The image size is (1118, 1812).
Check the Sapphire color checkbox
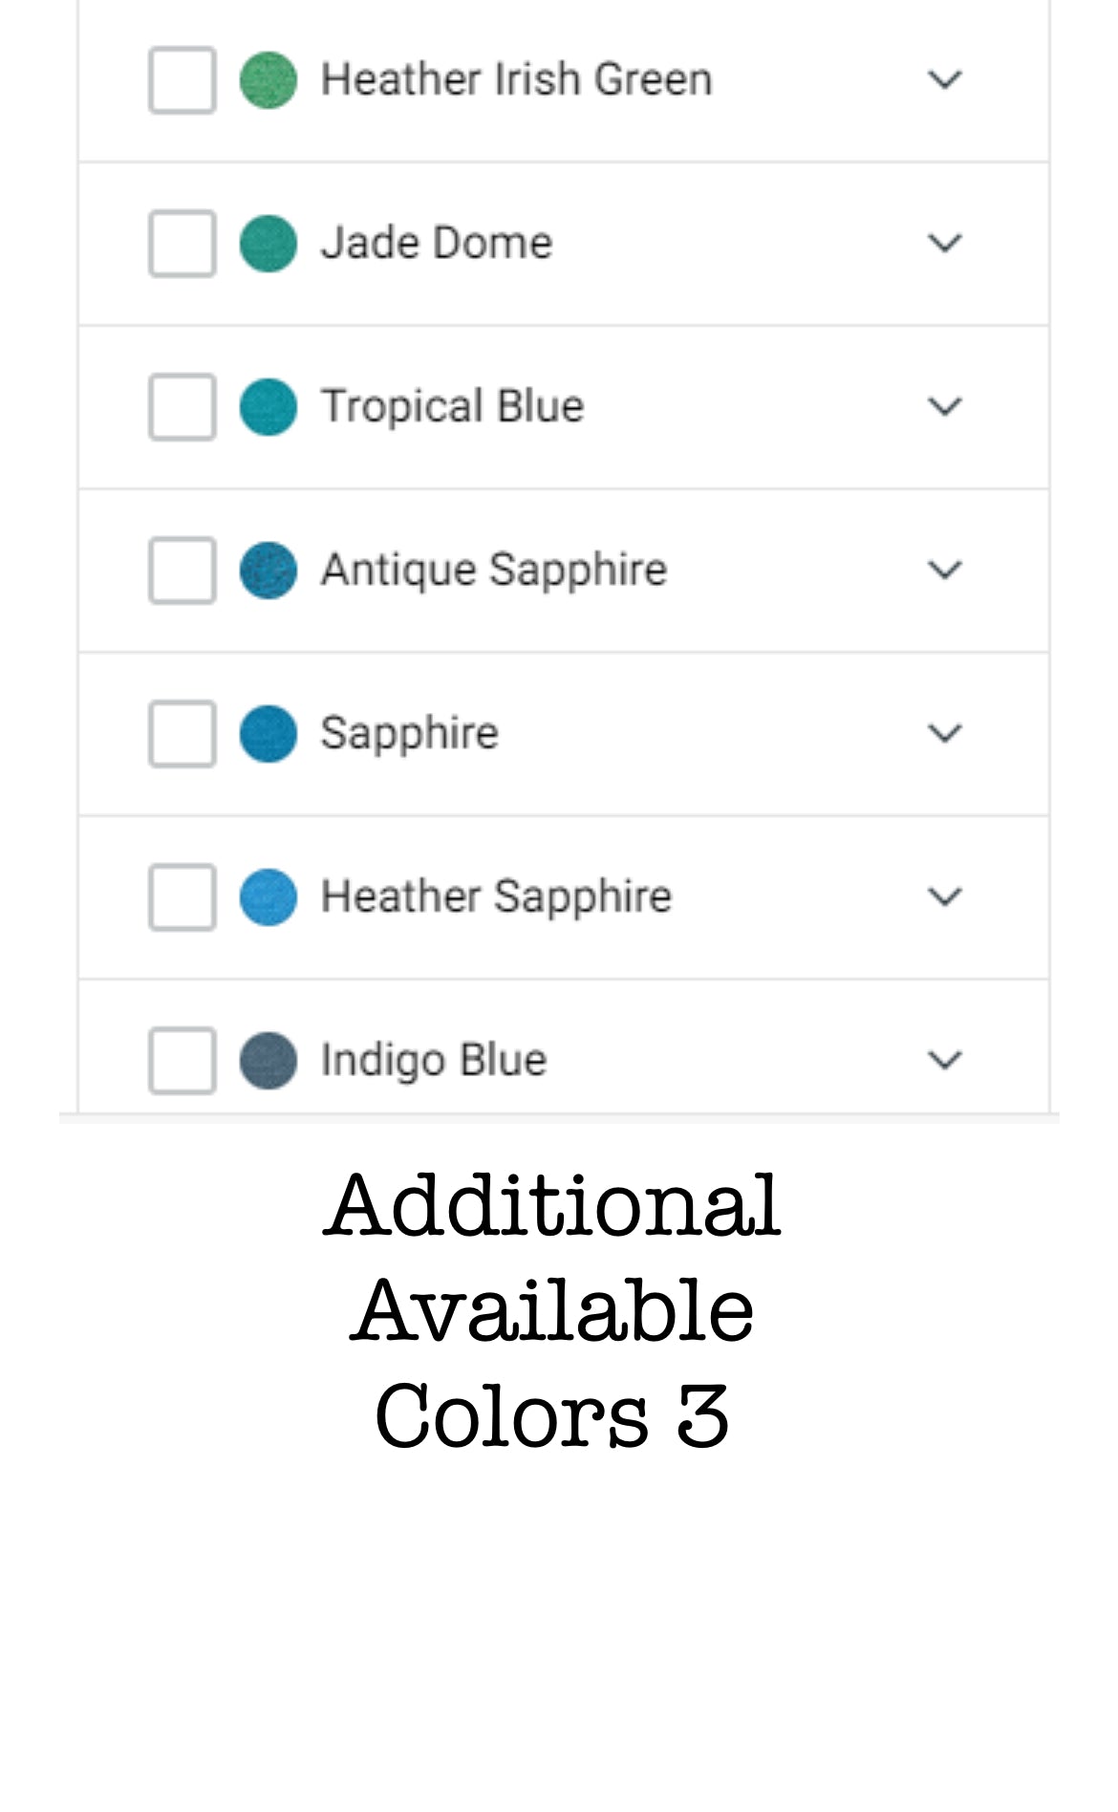(x=182, y=734)
